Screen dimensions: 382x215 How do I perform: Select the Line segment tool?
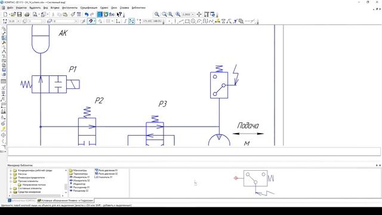(x=181, y=21)
